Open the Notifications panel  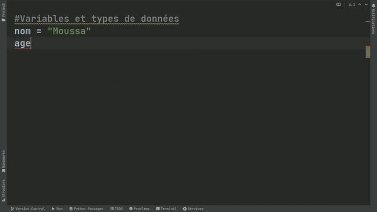pyautogui.click(x=373, y=19)
